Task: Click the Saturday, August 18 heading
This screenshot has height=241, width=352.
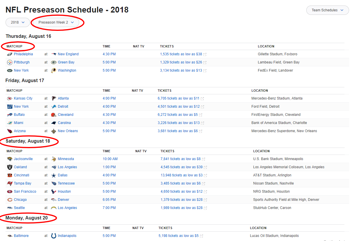Action: click(x=28, y=141)
